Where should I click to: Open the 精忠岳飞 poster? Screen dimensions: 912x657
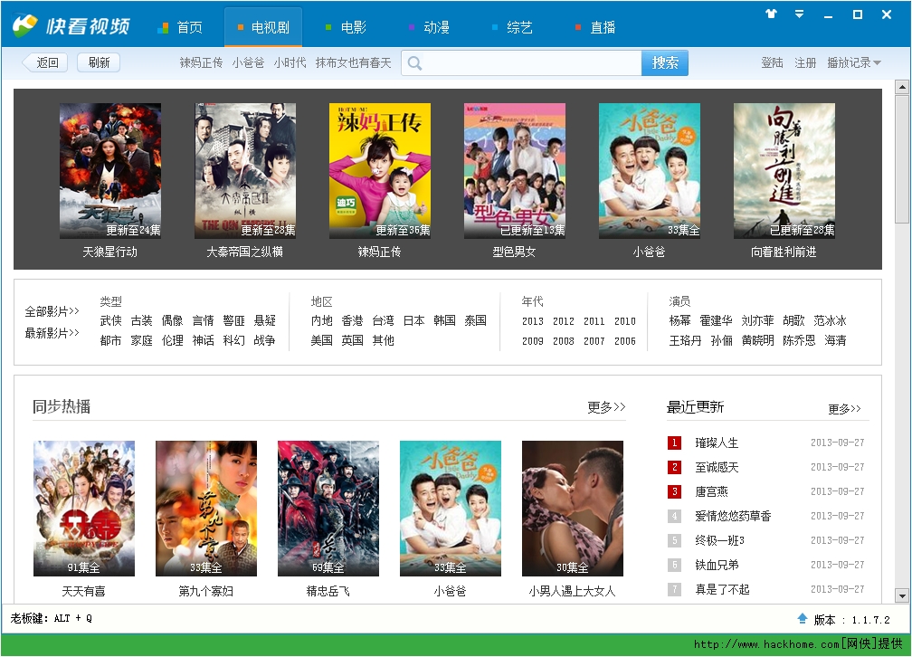(328, 509)
